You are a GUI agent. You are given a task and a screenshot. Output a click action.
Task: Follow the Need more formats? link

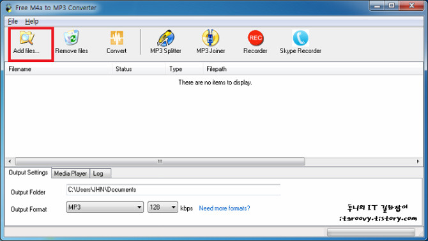224,208
